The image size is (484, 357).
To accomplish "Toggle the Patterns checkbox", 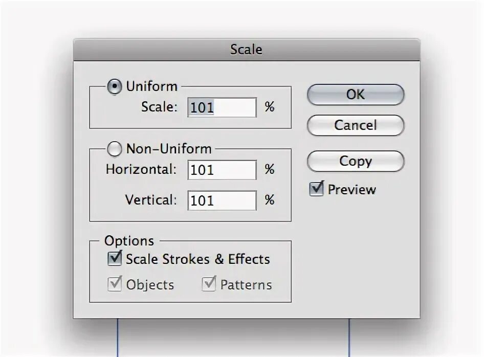I will [209, 284].
